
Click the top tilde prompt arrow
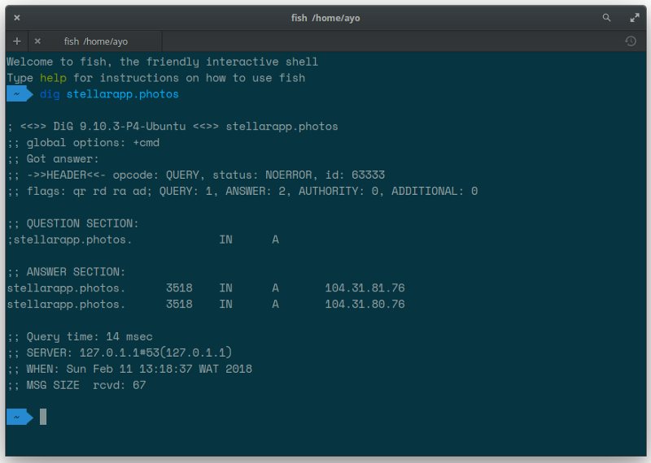pos(20,94)
